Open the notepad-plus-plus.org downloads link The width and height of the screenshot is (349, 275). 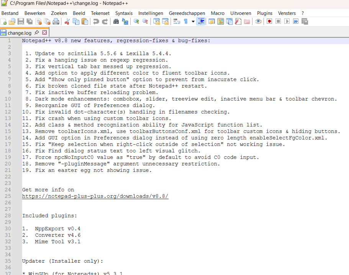tap(95, 196)
